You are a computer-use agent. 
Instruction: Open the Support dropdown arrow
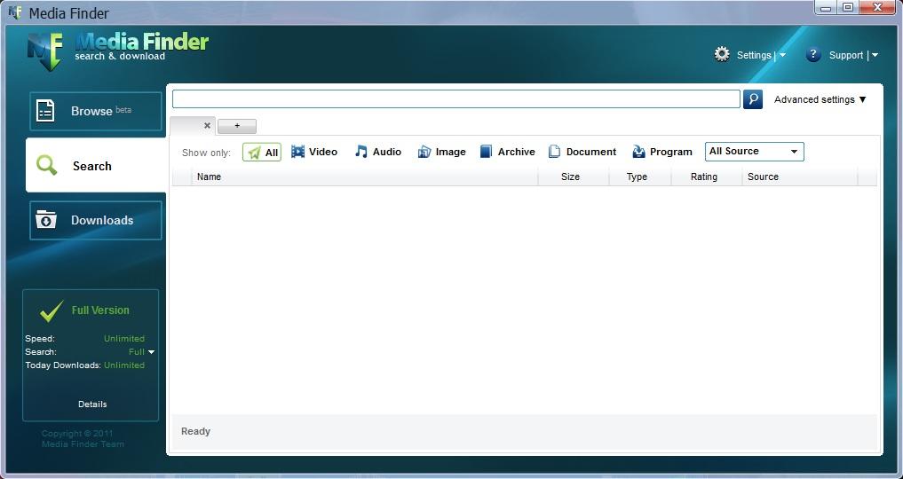(x=875, y=55)
